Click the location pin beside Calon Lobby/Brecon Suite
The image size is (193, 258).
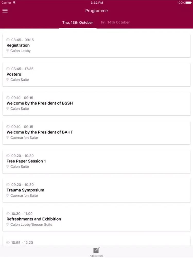click(7, 224)
